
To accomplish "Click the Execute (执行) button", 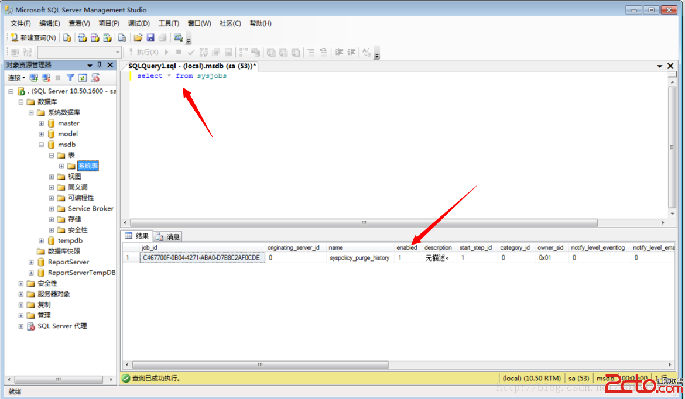I will [x=143, y=53].
